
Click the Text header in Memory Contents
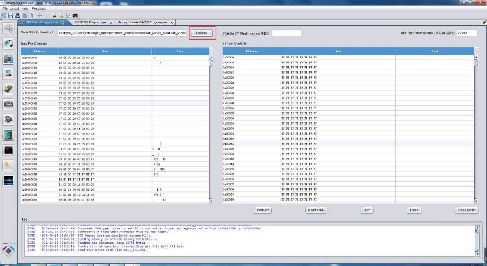coord(435,51)
